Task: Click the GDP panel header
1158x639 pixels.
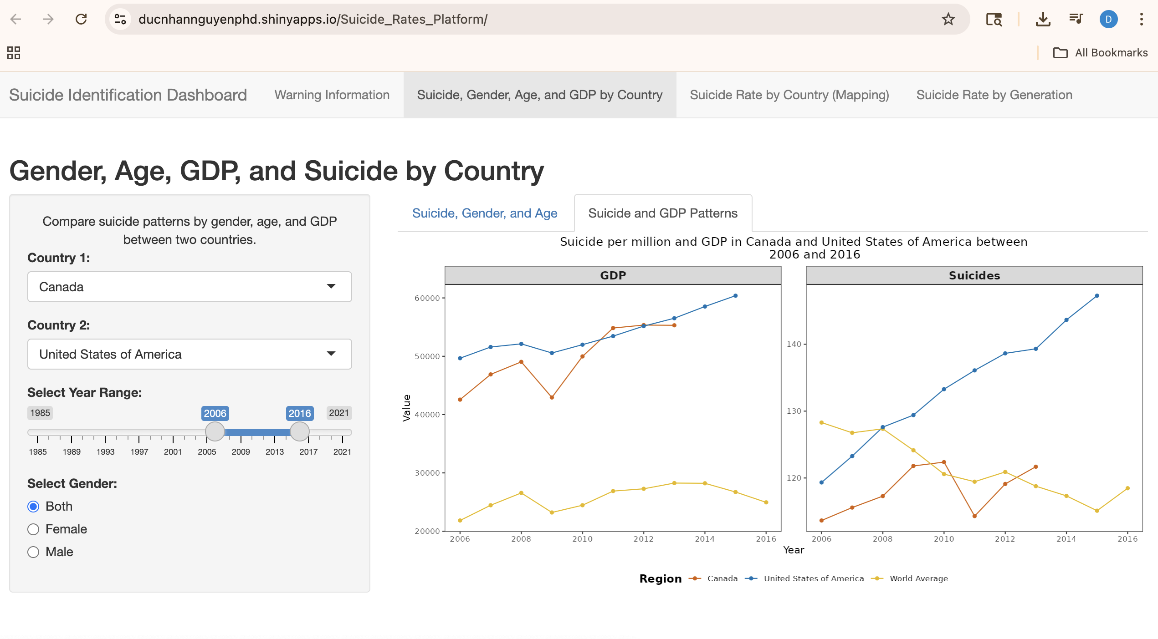Action: (613, 275)
